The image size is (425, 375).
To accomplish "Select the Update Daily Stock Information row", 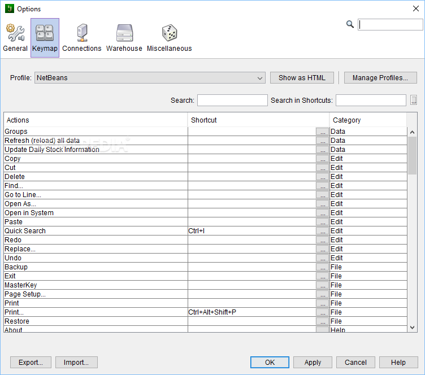I will (x=206, y=150).
